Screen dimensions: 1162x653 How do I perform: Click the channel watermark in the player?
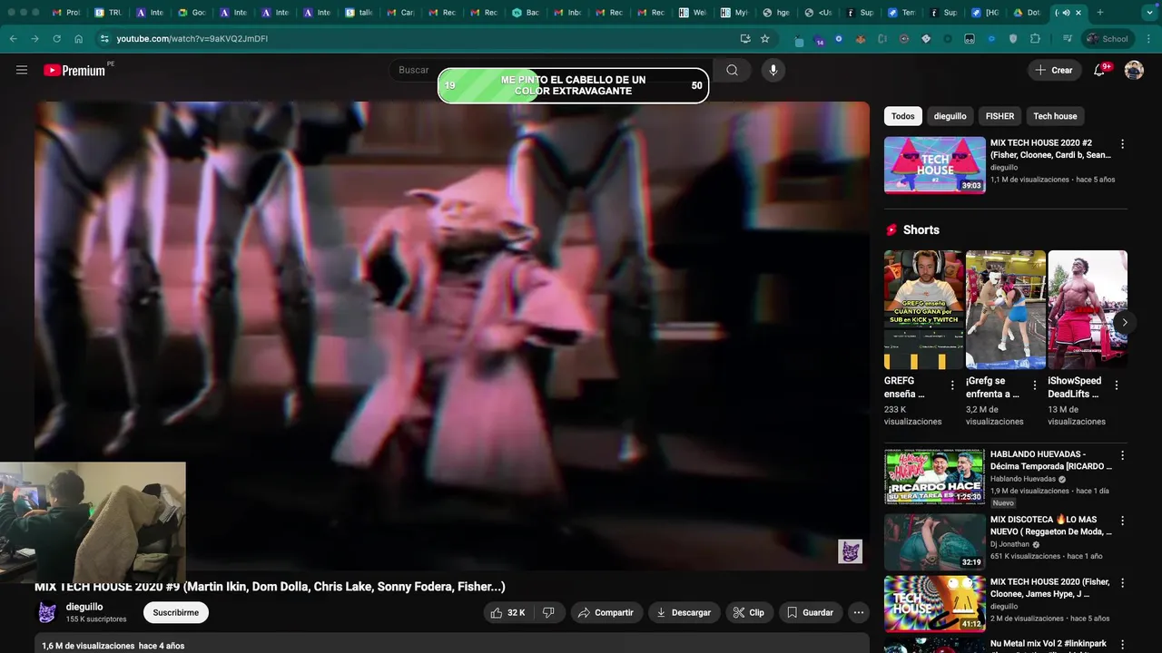click(850, 551)
